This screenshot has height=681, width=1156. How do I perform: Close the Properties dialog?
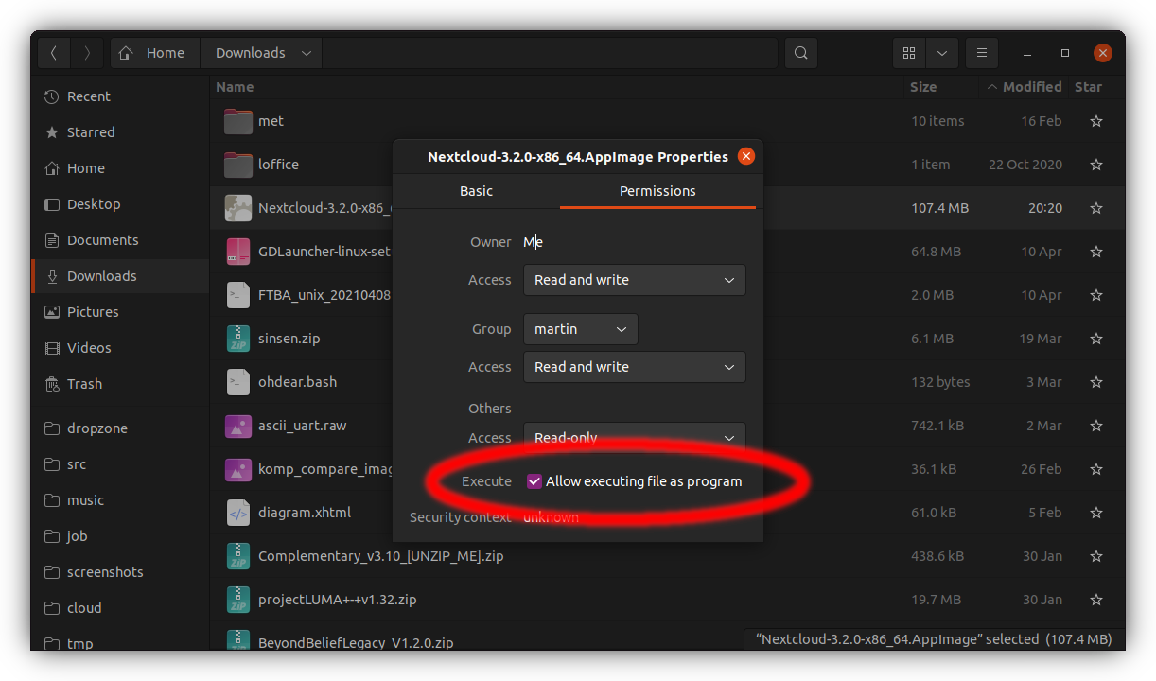(x=746, y=157)
